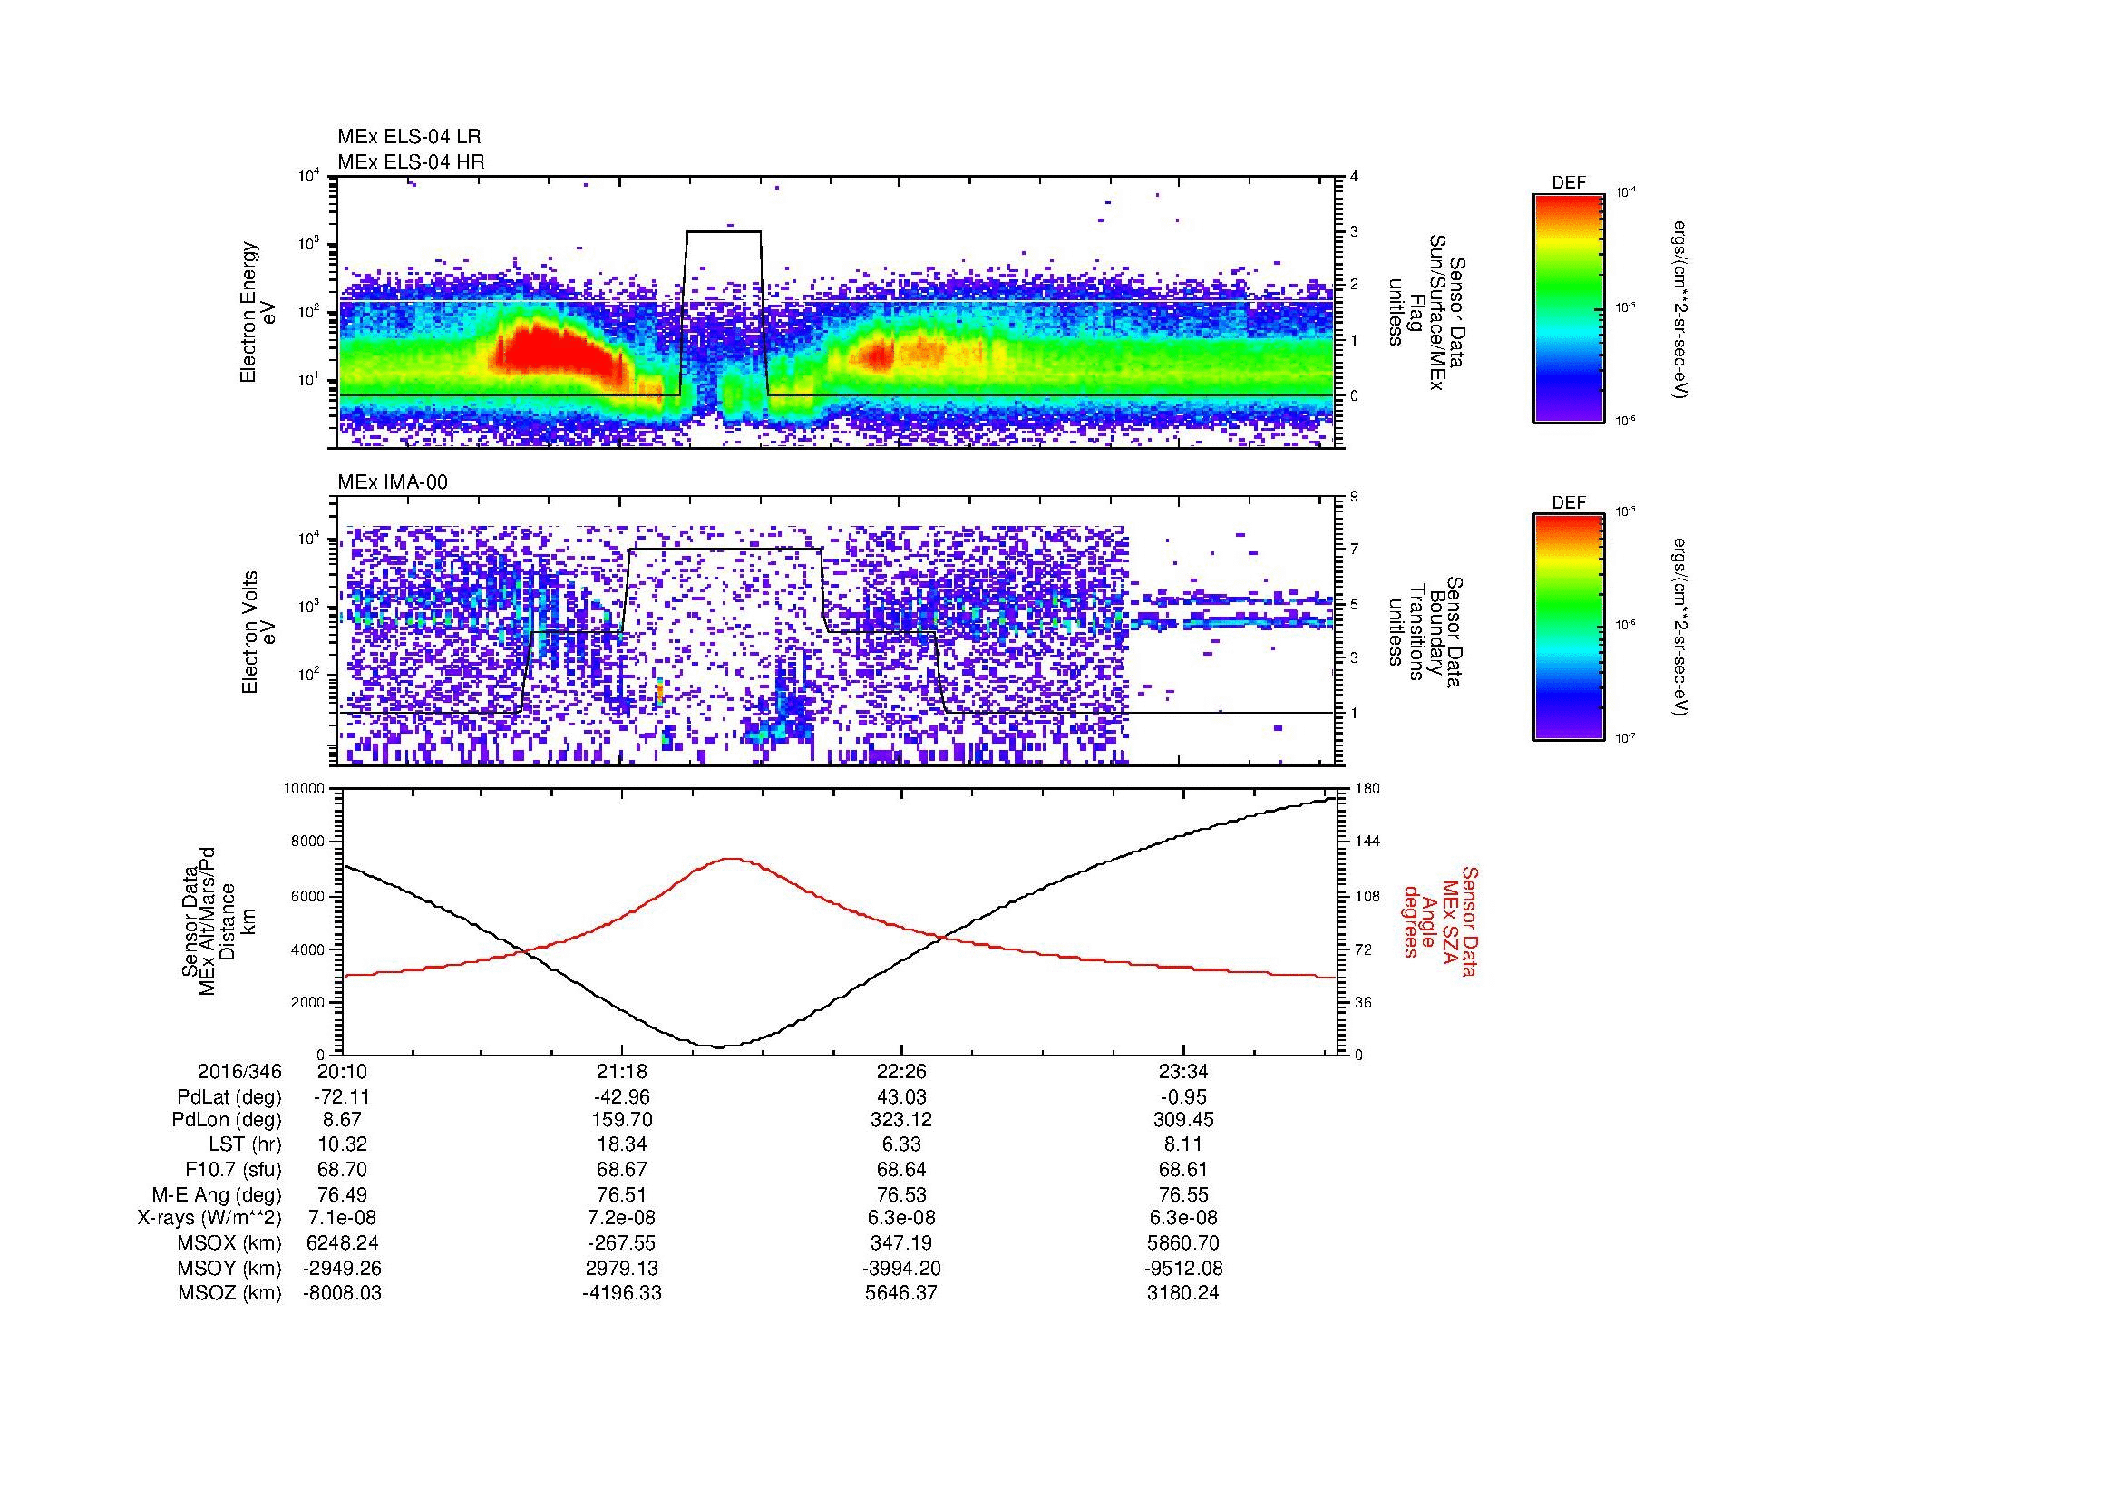Click the 'PdLat (deg)' row label
2121x1499 pixels.
(x=229, y=1098)
